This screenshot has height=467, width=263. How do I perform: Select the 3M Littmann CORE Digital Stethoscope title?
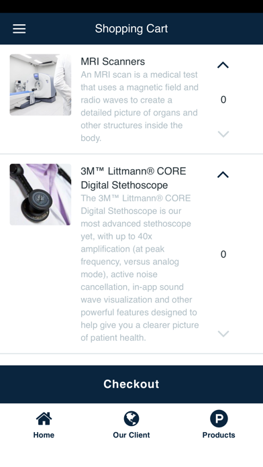coord(134,178)
